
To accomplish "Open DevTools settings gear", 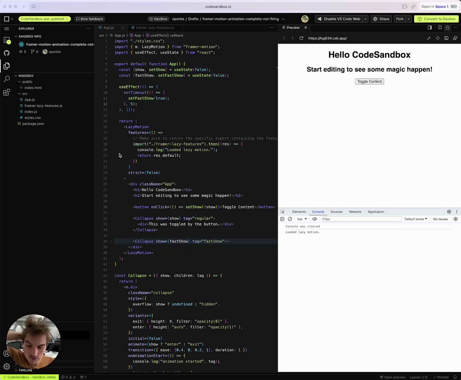I will [449, 212].
